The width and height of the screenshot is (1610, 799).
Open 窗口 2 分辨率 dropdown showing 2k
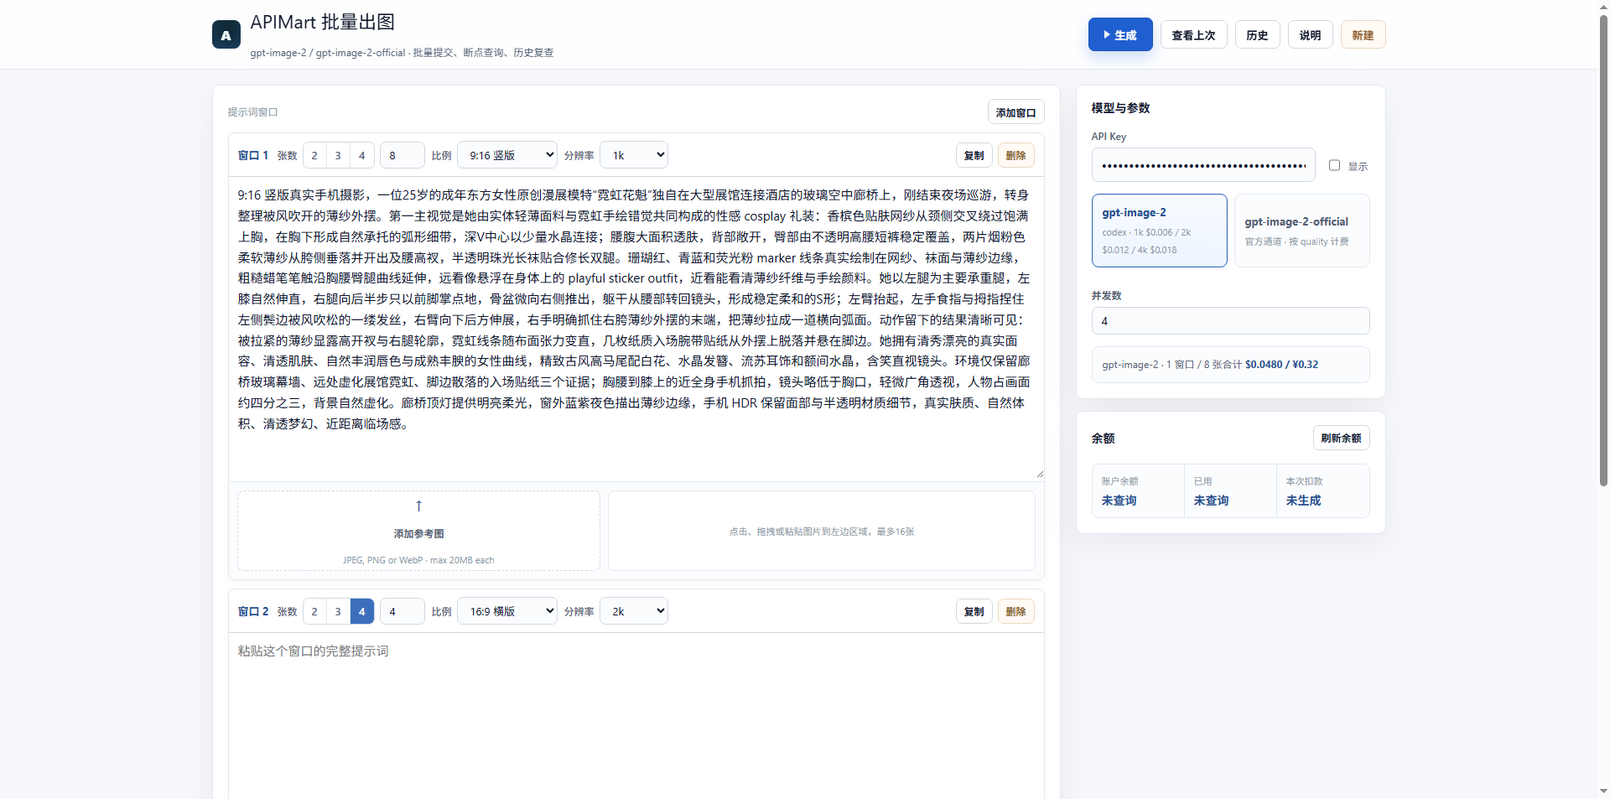click(x=634, y=611)
